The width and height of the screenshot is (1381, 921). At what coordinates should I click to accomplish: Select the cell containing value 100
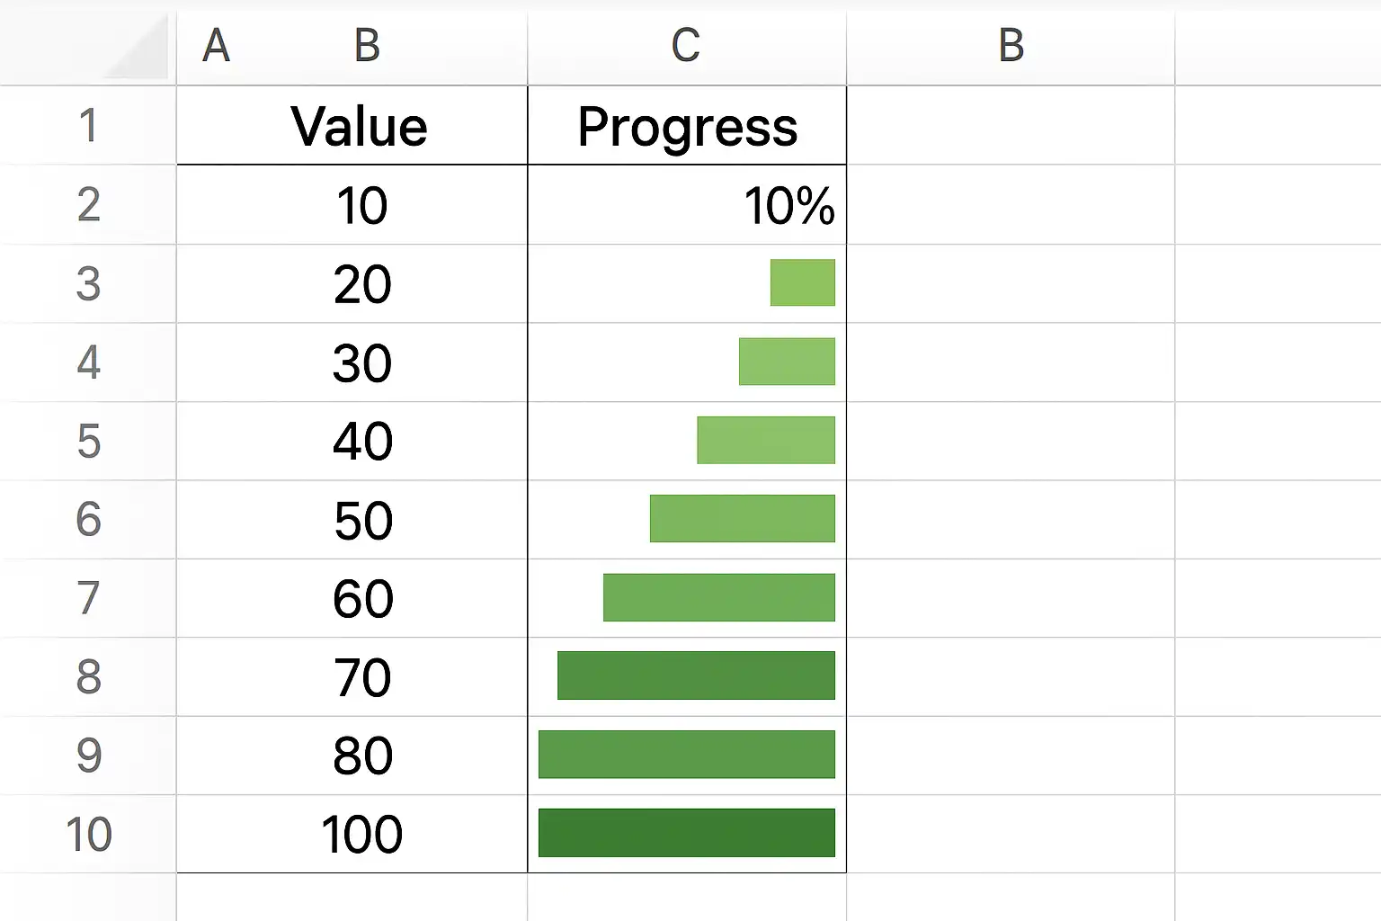point(362,835)
